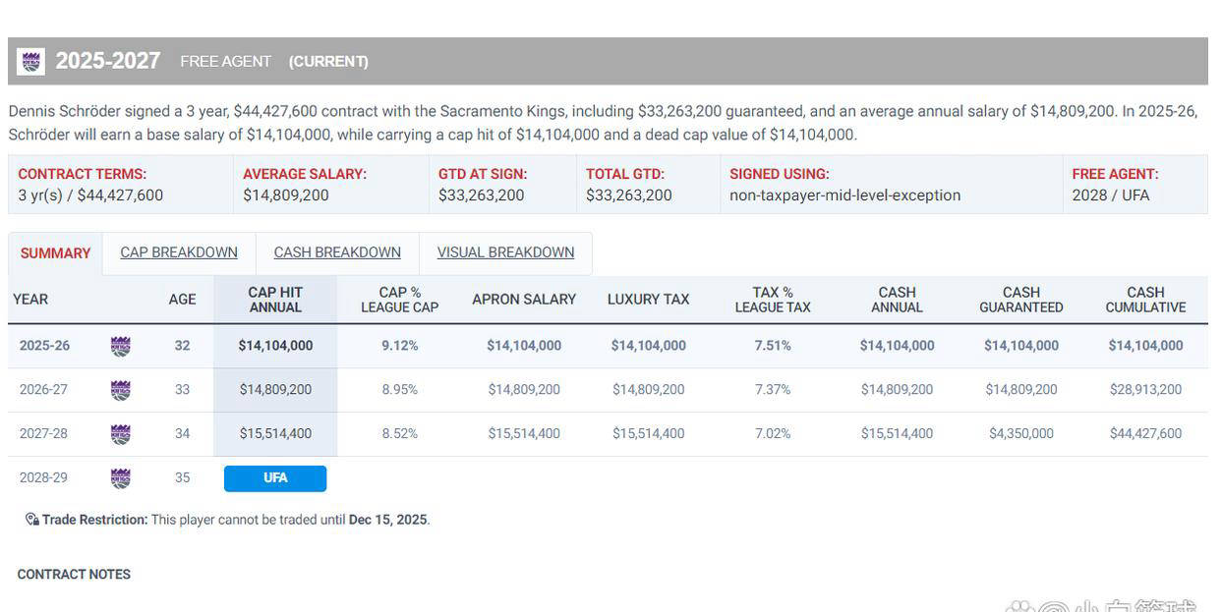The height and width of the screenshot is (612, 1221).
Task: Click the Cash Cumulative column header
Action: tap(1145, 300)
